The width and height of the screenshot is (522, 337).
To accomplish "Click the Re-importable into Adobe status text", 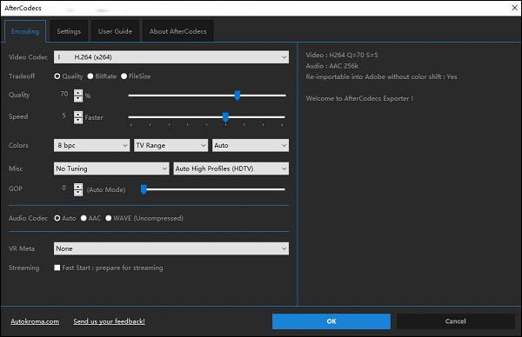I will (x=382, y=76).
